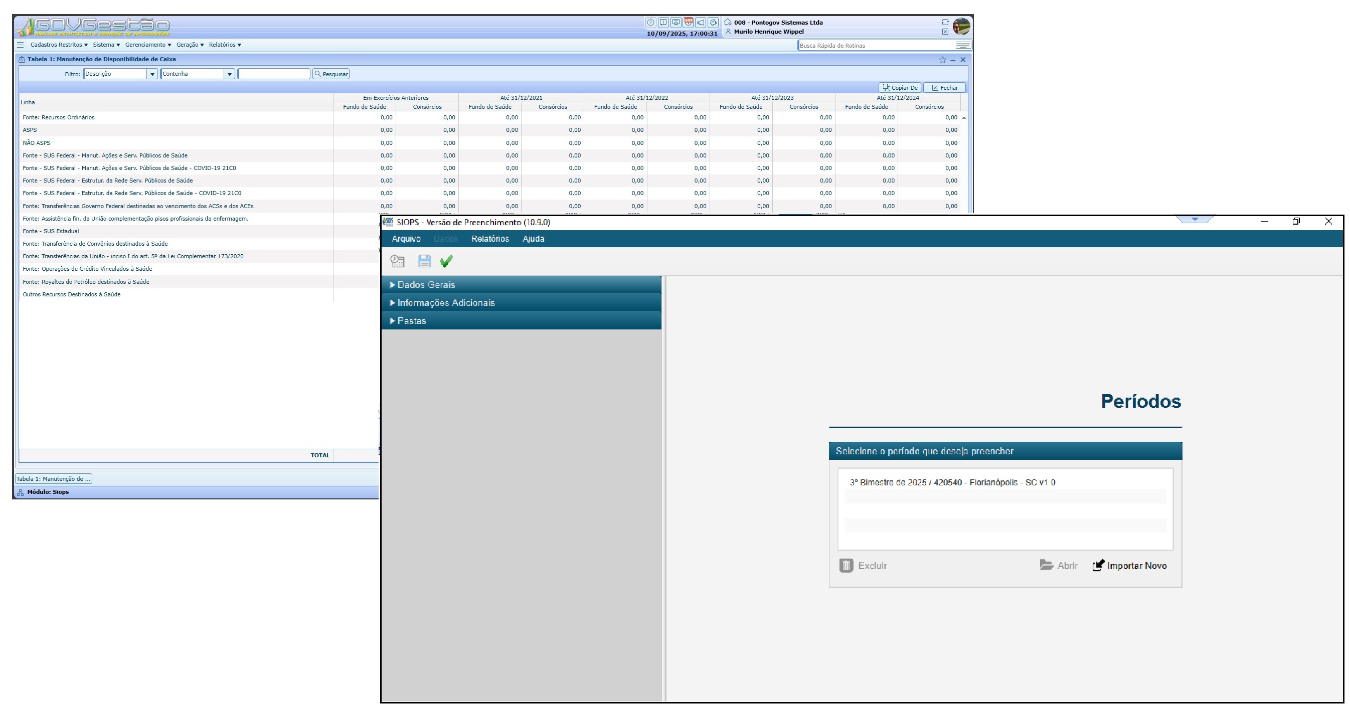Click the help question-mark icon in header
This screenshot has height=708, width=1350.
click(650, 23)
